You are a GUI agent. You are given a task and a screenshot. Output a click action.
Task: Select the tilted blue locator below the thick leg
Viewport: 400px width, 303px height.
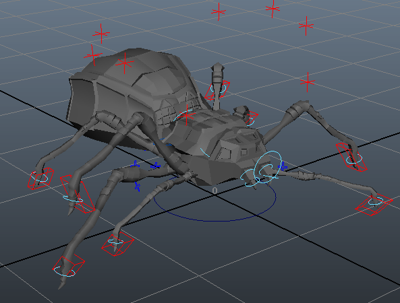coord(138,187)
